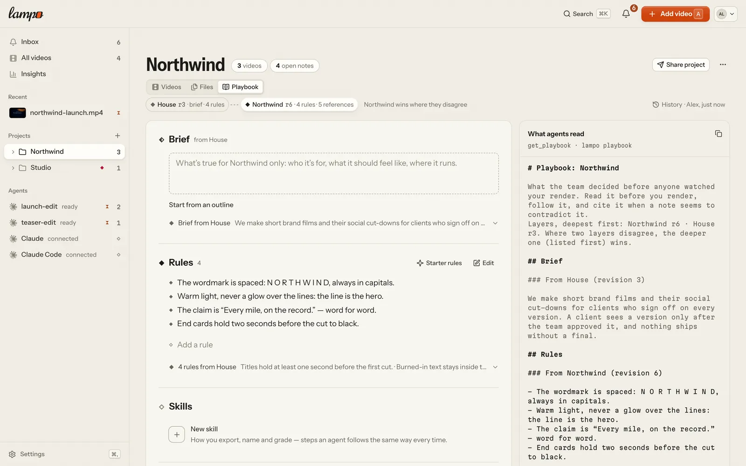Open the notifications bell

click(626, 14)
